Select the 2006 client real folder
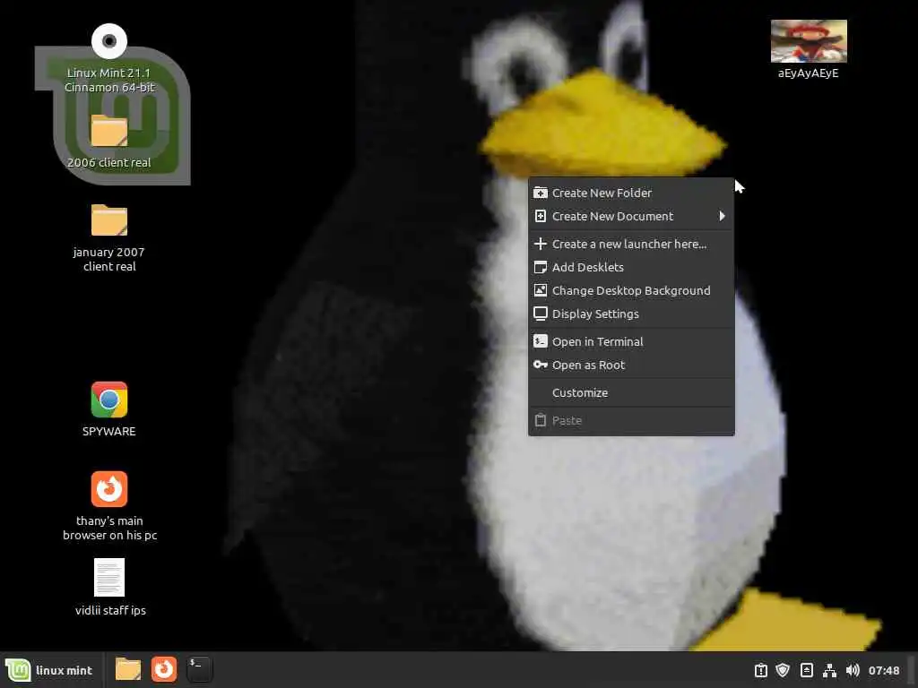 tap(109, 130)
